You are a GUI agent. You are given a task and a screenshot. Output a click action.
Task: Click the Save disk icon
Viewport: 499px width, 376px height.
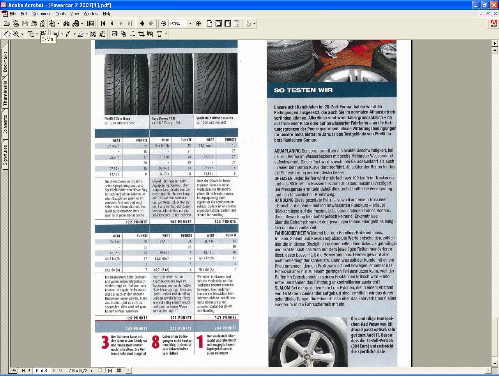pyautogui.click(x=25, y=23)
